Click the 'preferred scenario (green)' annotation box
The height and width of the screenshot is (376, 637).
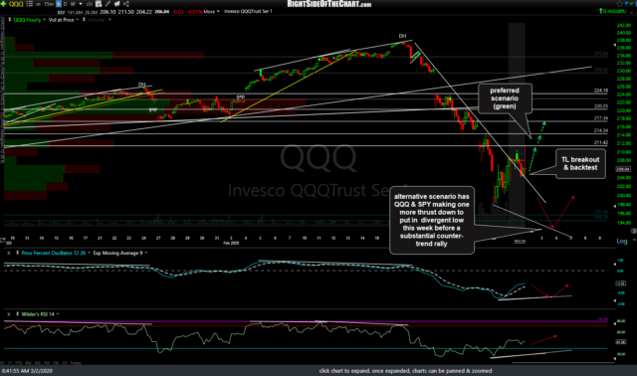[505, 98]
